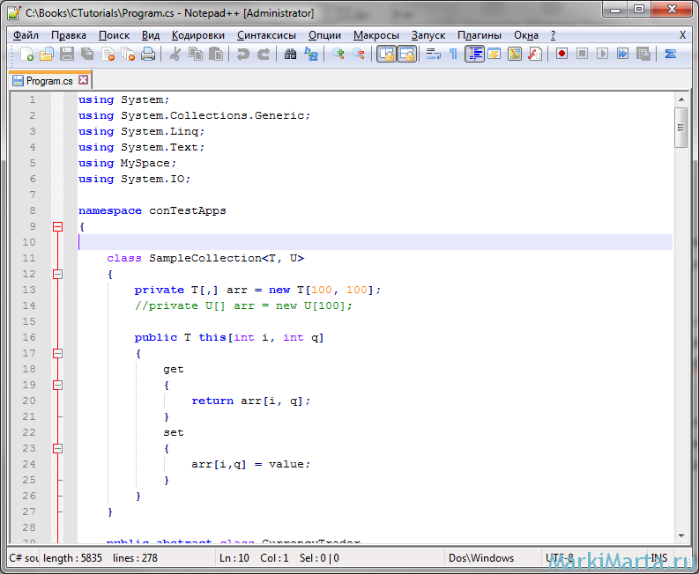
Task: Open the ? help menu
Action: (553, 35)
